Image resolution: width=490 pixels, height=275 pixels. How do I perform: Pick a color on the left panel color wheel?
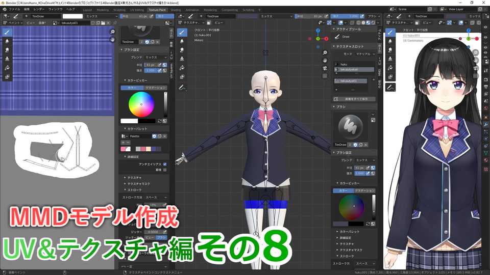[141, 104]
